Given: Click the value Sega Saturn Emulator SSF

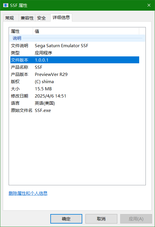Looking at the screenshot, I should tap(62, 46).
